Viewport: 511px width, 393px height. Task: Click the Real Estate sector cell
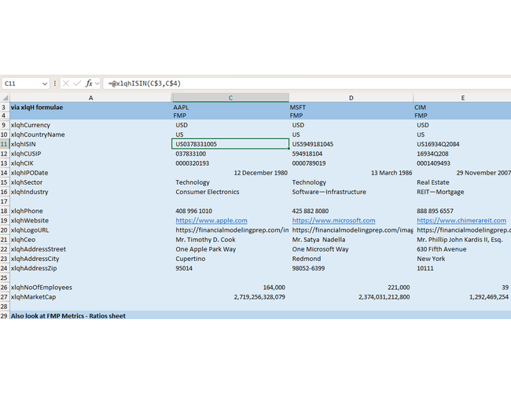point(462,182)
